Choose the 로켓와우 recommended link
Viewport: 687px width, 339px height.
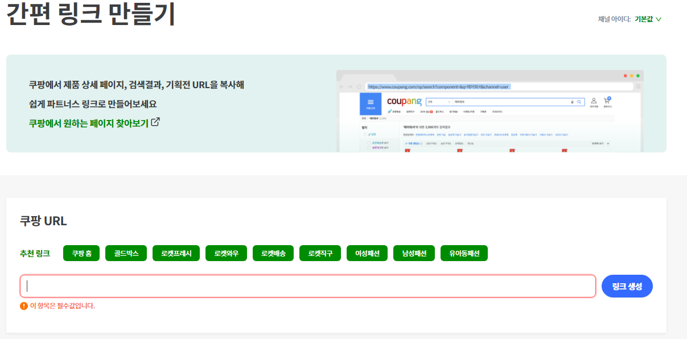point(227,253)
